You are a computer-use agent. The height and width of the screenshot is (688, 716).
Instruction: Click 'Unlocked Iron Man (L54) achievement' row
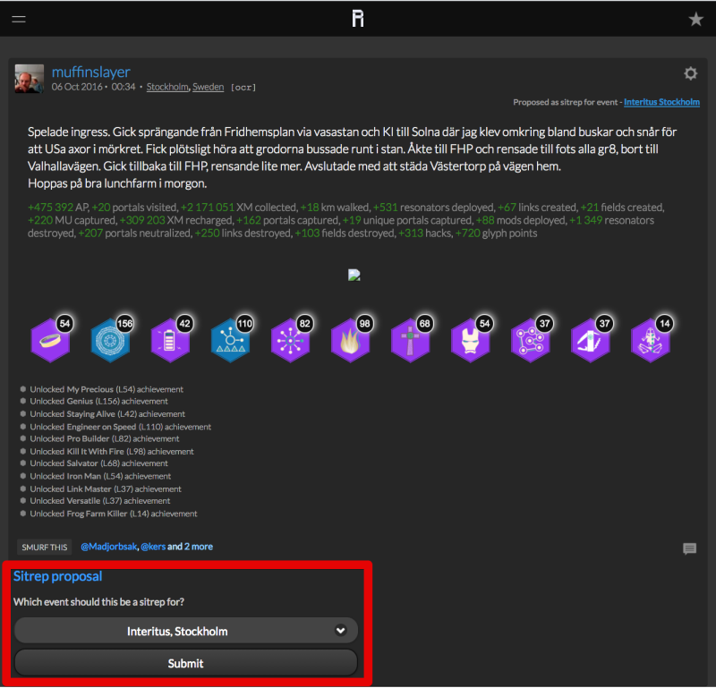pyautogui.click(x=100, y=476)
